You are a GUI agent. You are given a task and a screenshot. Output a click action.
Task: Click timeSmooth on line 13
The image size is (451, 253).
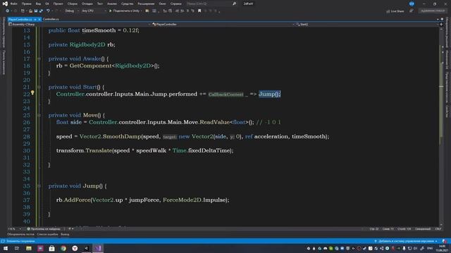[99, 30]
